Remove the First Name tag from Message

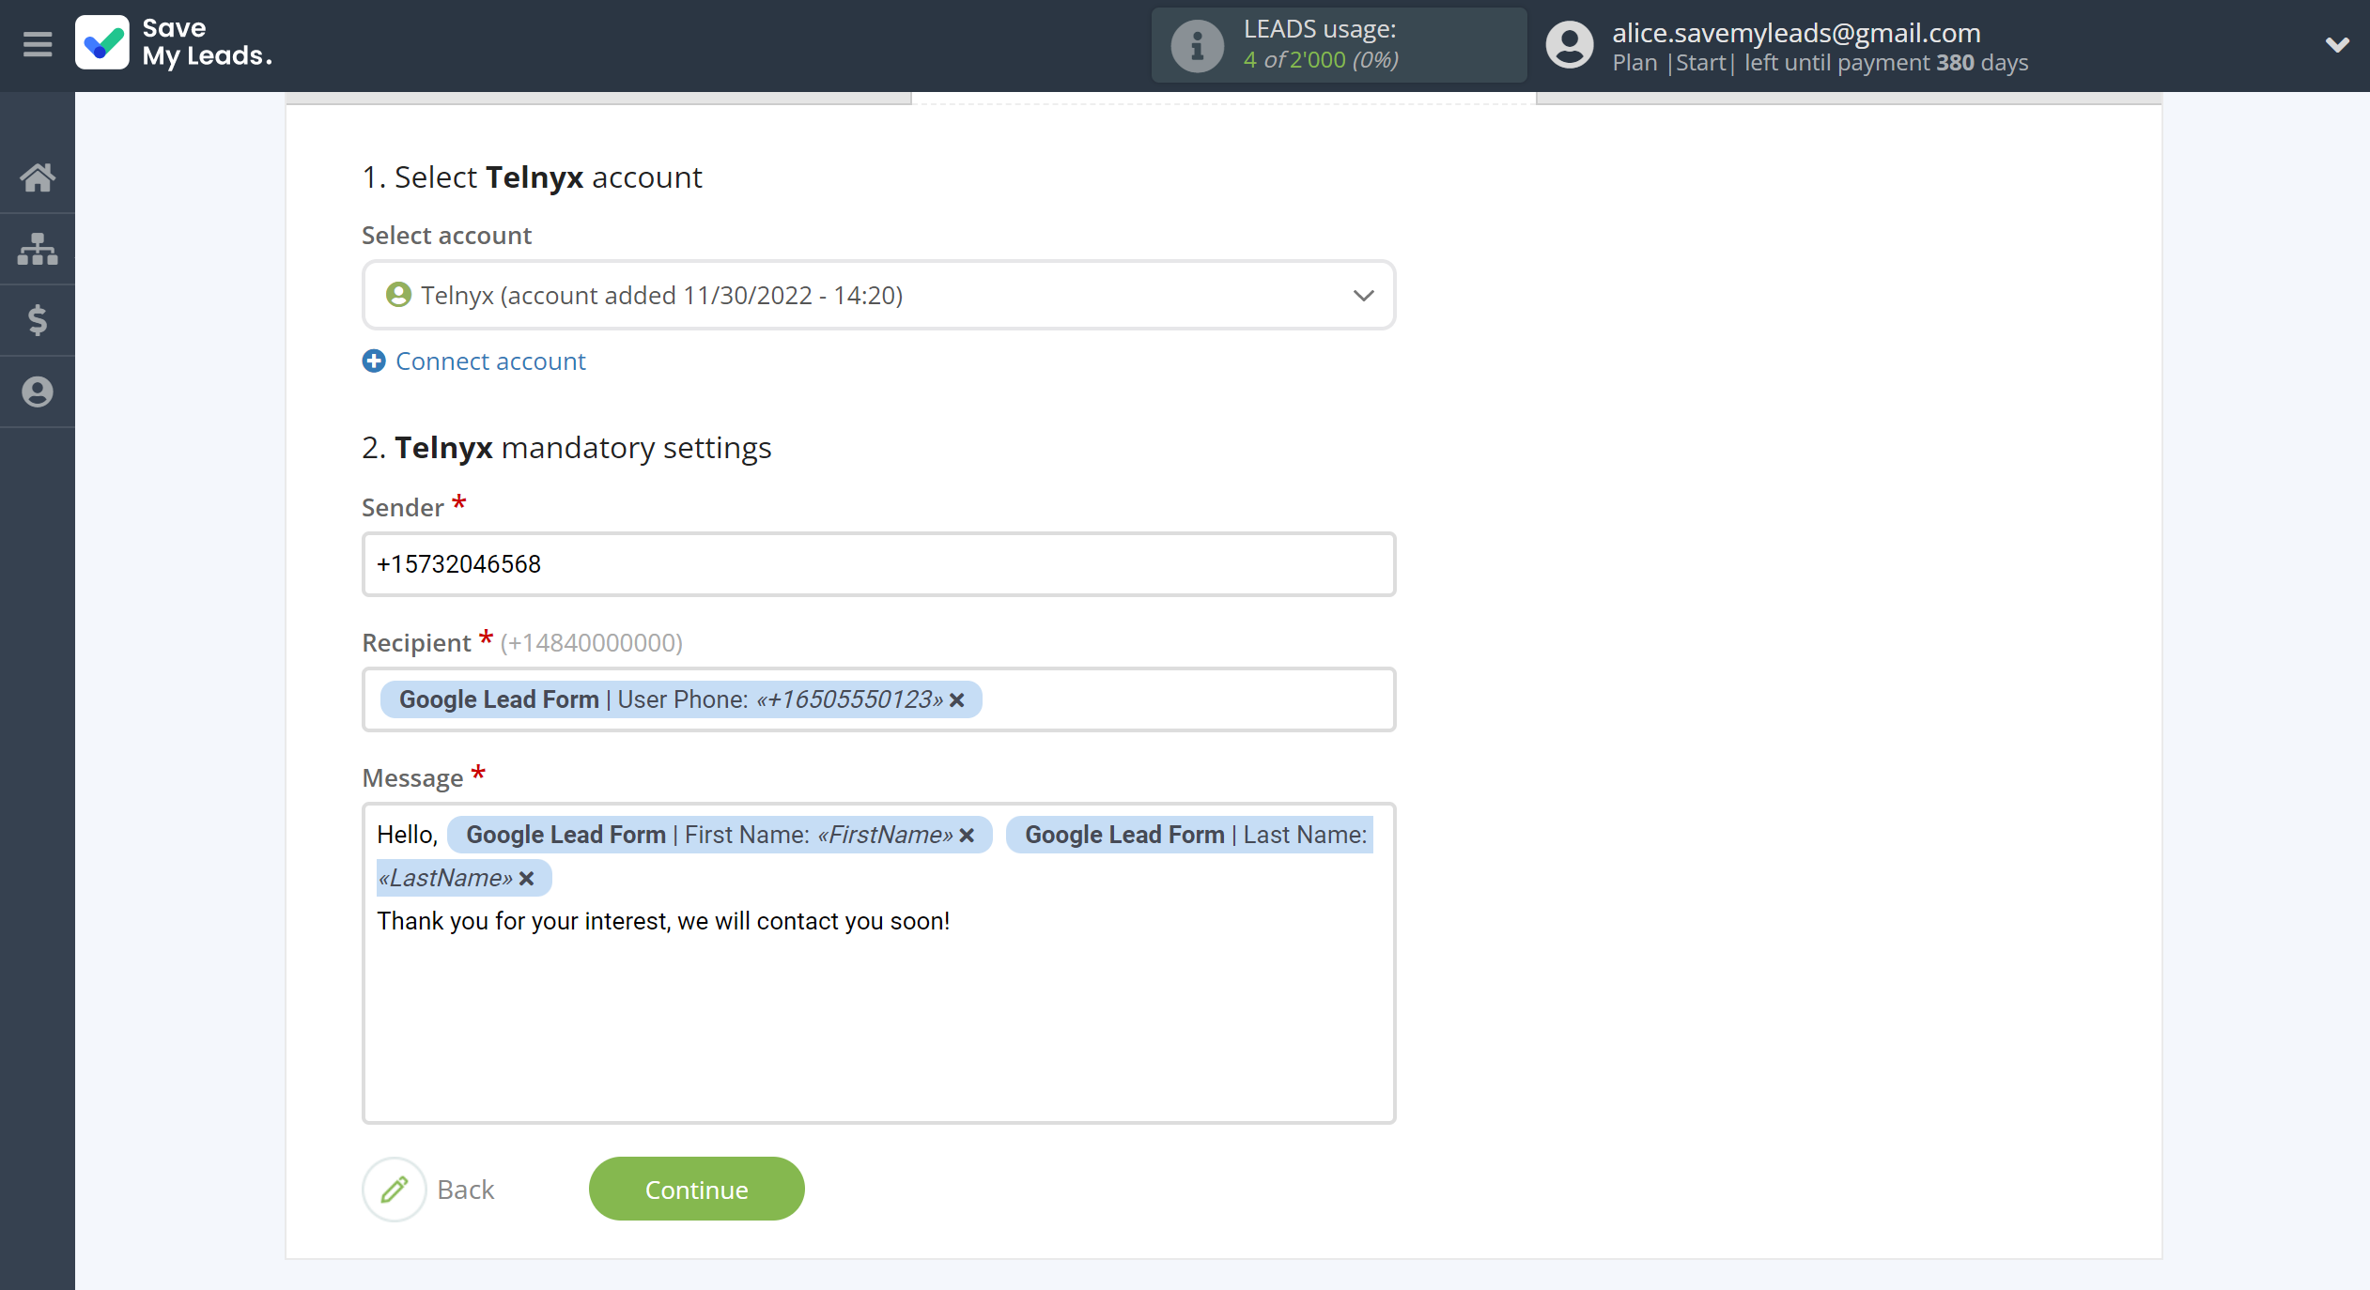point(967,836)
